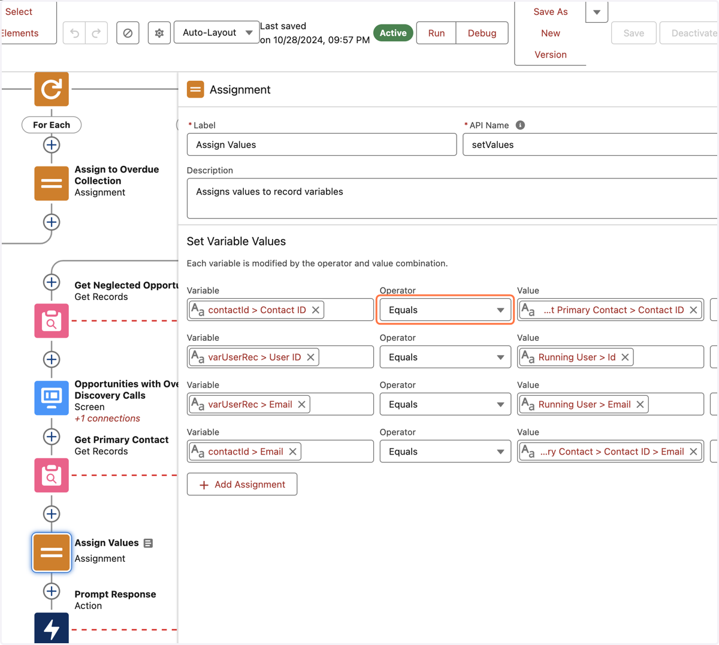Remove the varUserRec > Email variable pill
This screenshot has height=645, width=719.
pos(302,404)
